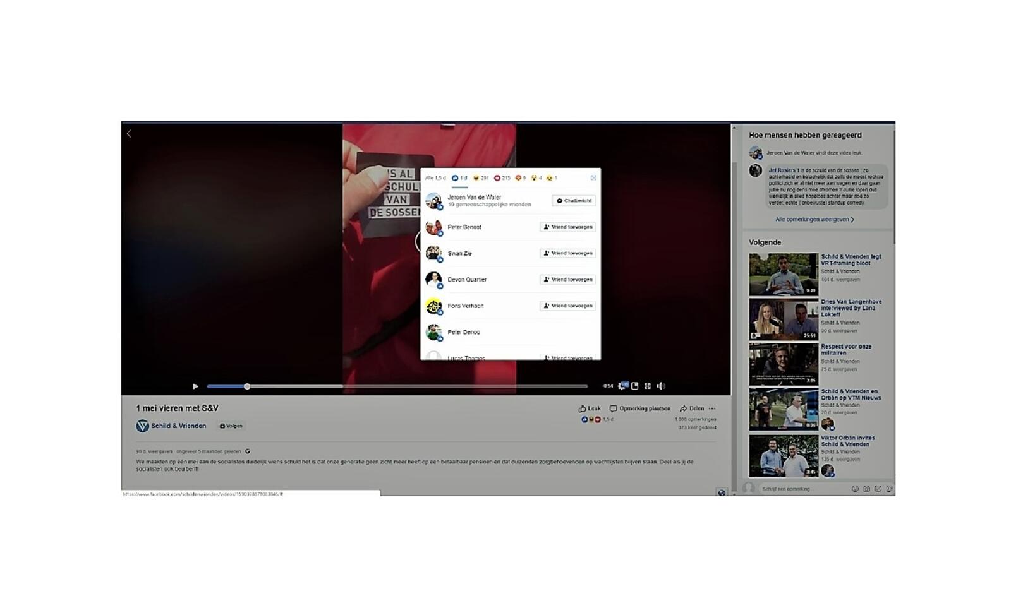Add sticker to comment

(889, 489)
